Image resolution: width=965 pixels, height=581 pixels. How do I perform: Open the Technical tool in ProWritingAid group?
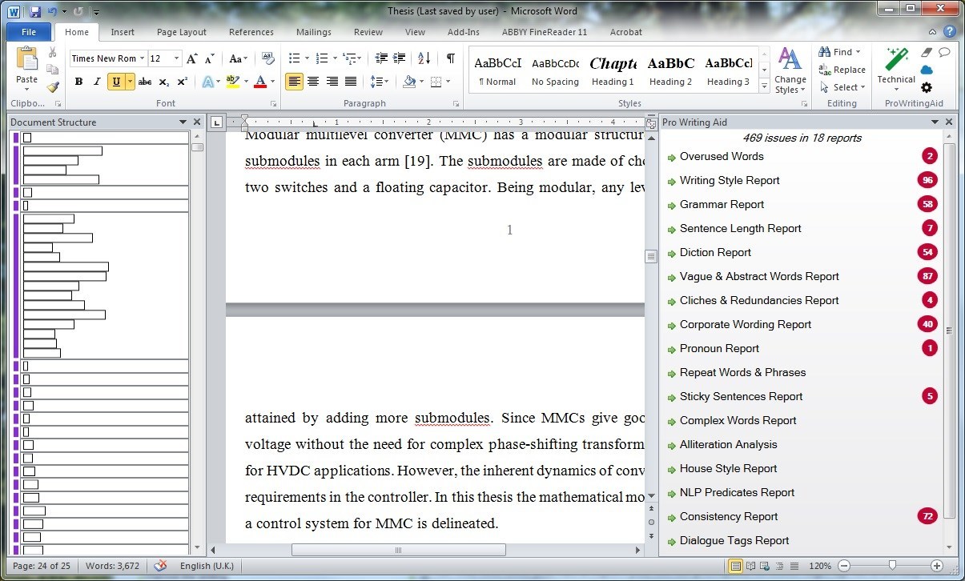pyautogui.click(x=895, y=68)
